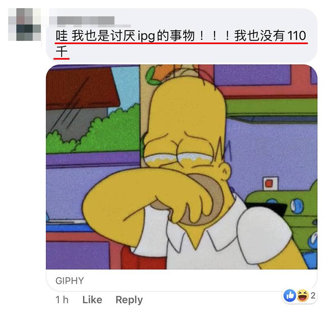
Task: Click the GIPHY source label
Action: 69,281
